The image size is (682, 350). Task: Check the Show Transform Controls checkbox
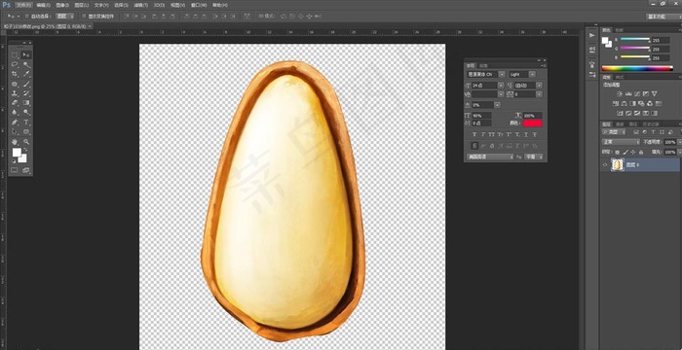[84, 17]
